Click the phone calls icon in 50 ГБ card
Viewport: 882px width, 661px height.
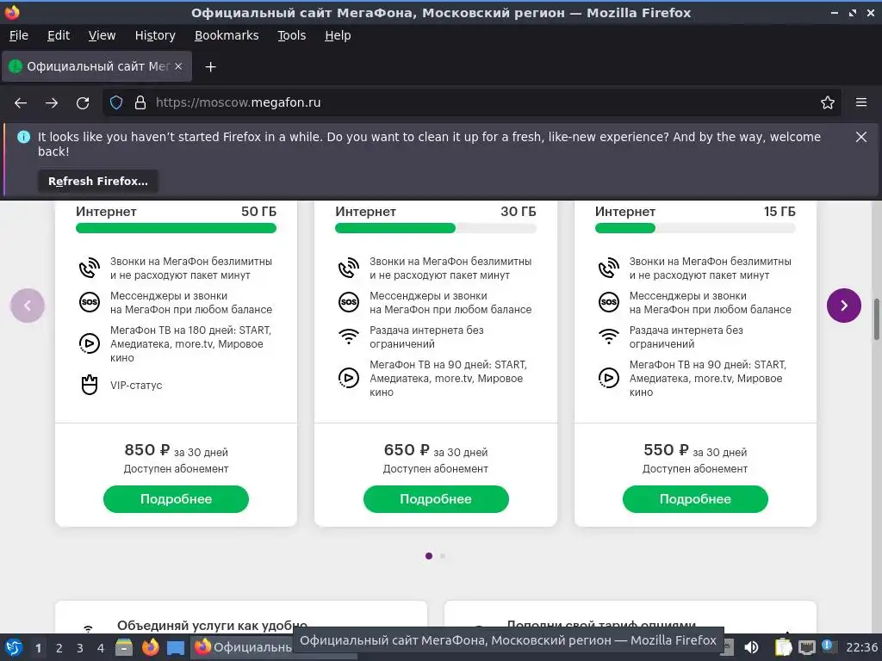[90, 269]
